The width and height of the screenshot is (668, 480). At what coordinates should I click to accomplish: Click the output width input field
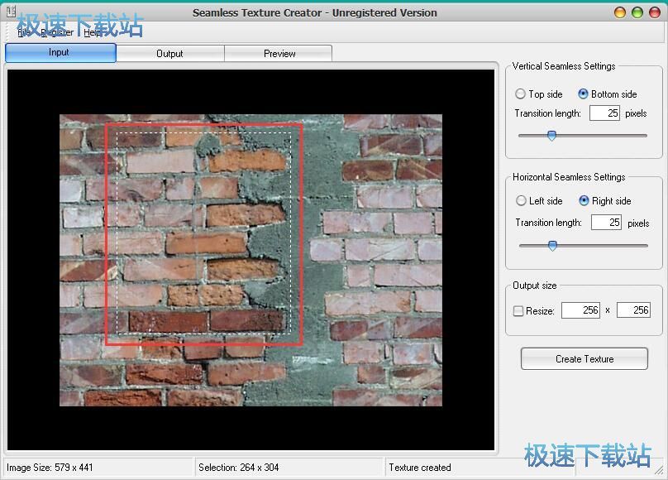[580, 310]
